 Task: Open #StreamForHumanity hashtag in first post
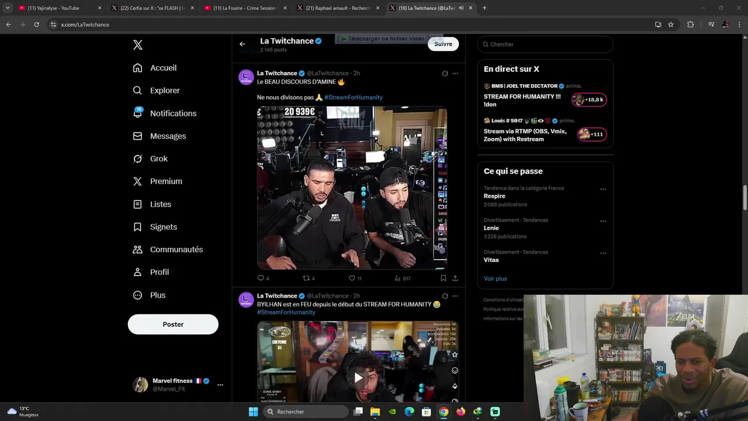(354, 98)
